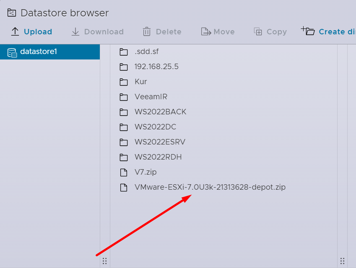Select the .sdd.sf folder name
The image size is (356, 268).
pyautogui.click(x=147, y=52)
